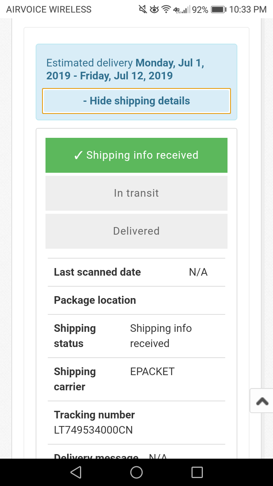Tap the Shipping status row label

[x=75, y=336]
